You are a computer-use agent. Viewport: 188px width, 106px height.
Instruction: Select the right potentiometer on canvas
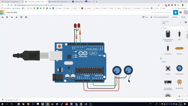pos(128,70)
